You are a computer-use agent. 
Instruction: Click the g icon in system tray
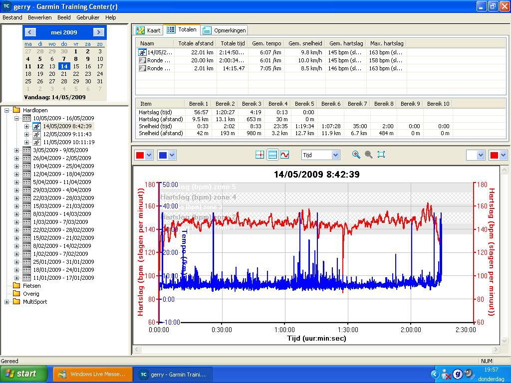click(458, 374)
